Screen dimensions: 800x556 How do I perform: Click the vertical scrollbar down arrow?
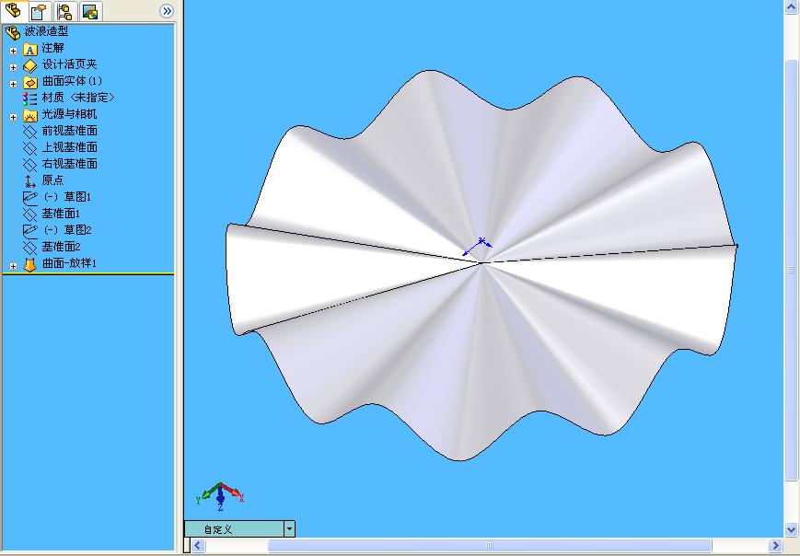pos(792,529)
